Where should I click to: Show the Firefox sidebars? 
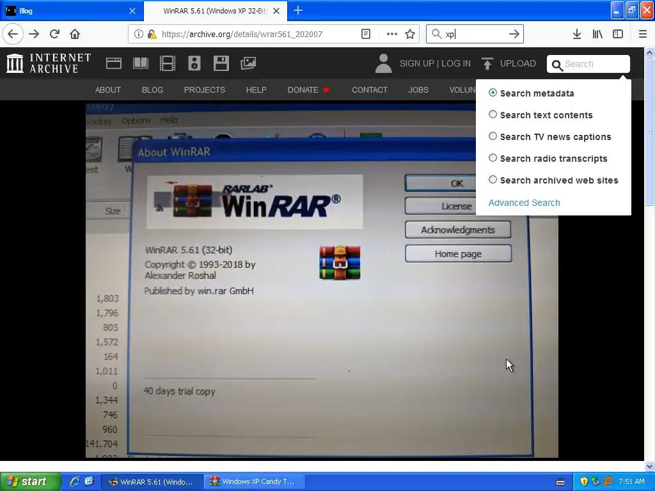618,34
